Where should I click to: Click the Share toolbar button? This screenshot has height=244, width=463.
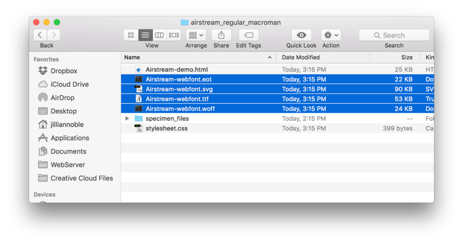click(221, 35)
